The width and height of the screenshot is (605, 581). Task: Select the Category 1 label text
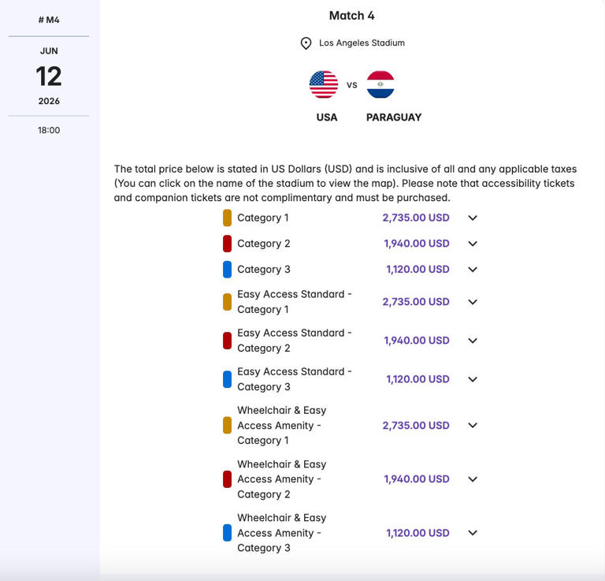[262, 218]
